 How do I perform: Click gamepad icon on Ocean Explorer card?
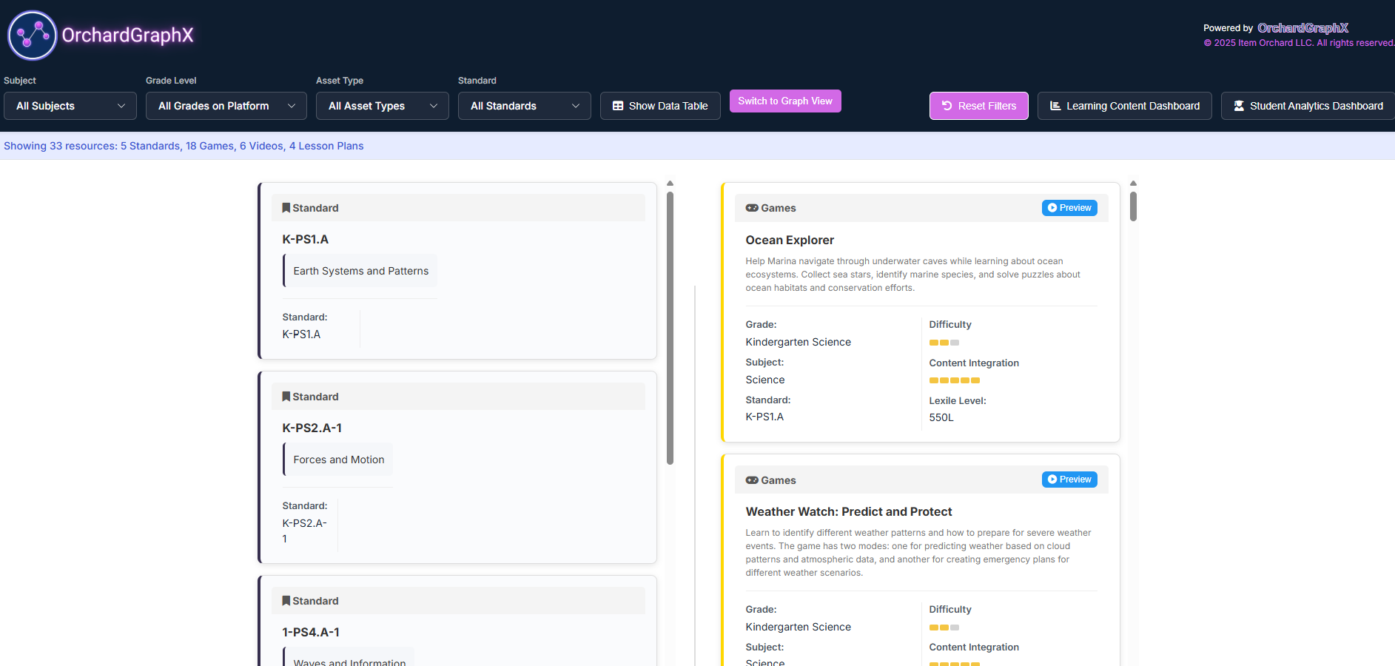pos(752,208)
